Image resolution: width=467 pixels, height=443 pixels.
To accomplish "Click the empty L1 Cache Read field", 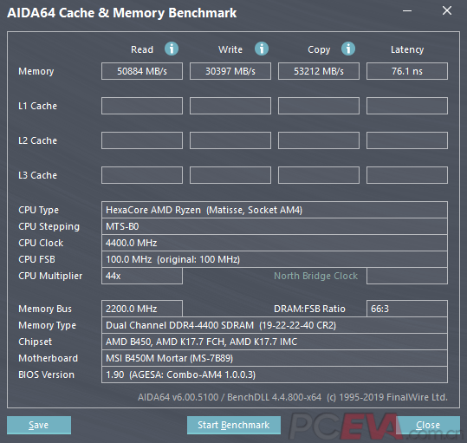I will pyautogui.click(x=142, y=106).
